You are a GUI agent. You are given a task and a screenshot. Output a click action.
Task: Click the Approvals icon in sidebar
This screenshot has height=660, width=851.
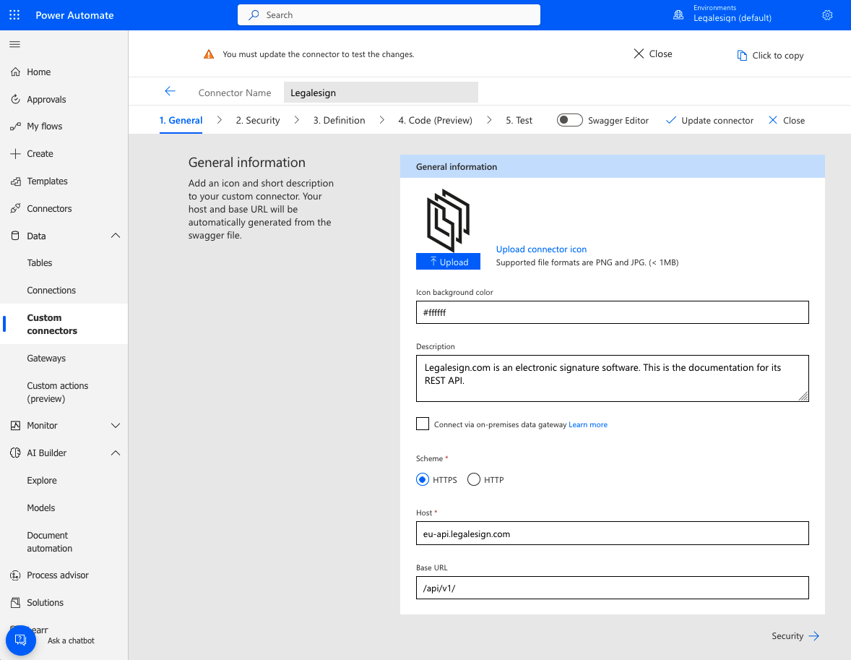point(15,100)
